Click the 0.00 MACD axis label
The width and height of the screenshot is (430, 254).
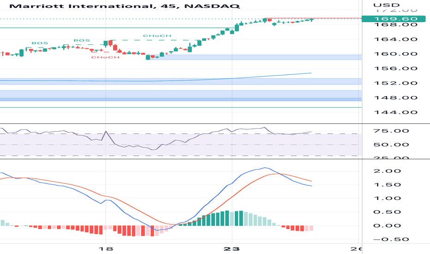(387, 226)
